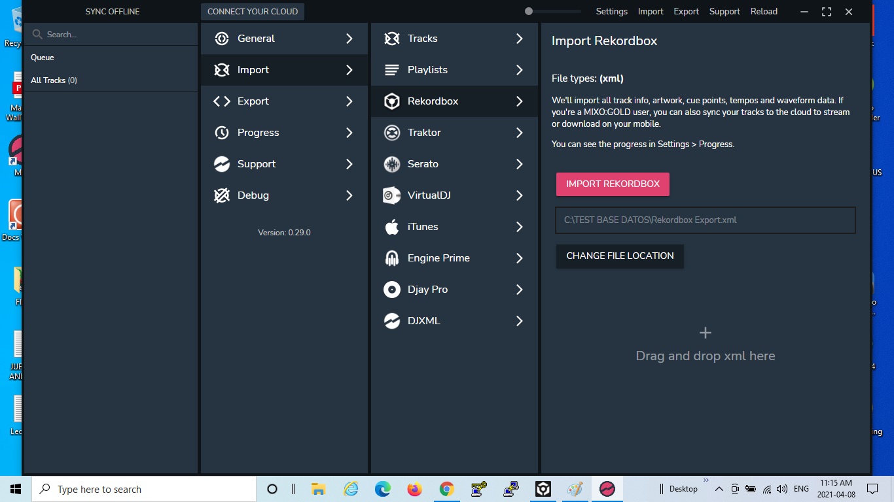Click the Rekordbox XML file path field
The image size is (894, 502).
tap(705, 220)
